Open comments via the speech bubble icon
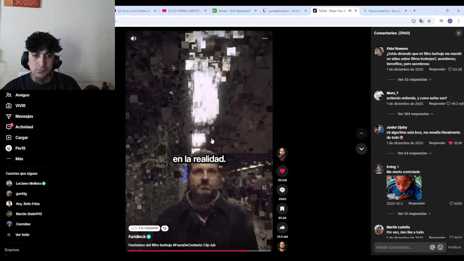 (x=282, y=190)
